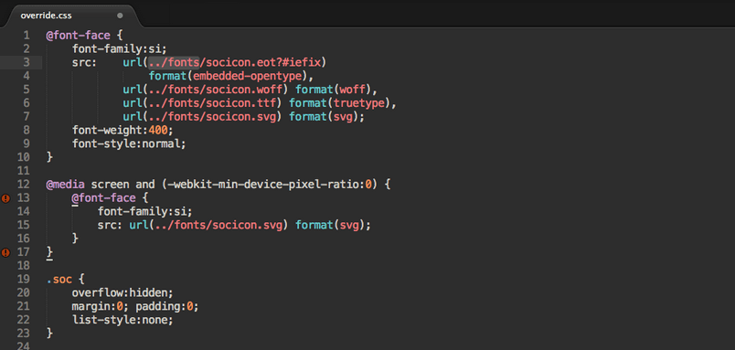735x350 pixels.
Task: Click nested '@font-face' on line 13
Action: 103,197
